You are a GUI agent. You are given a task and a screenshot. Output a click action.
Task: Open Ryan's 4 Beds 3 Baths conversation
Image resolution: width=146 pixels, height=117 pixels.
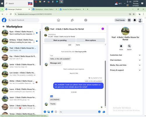coord(20,33)
